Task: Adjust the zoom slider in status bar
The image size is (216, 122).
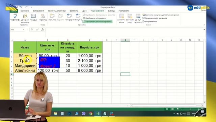Action: click(190, 109)
